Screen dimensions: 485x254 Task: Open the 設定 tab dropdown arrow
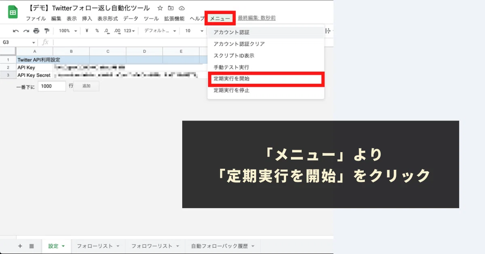[x=63, y=246]
